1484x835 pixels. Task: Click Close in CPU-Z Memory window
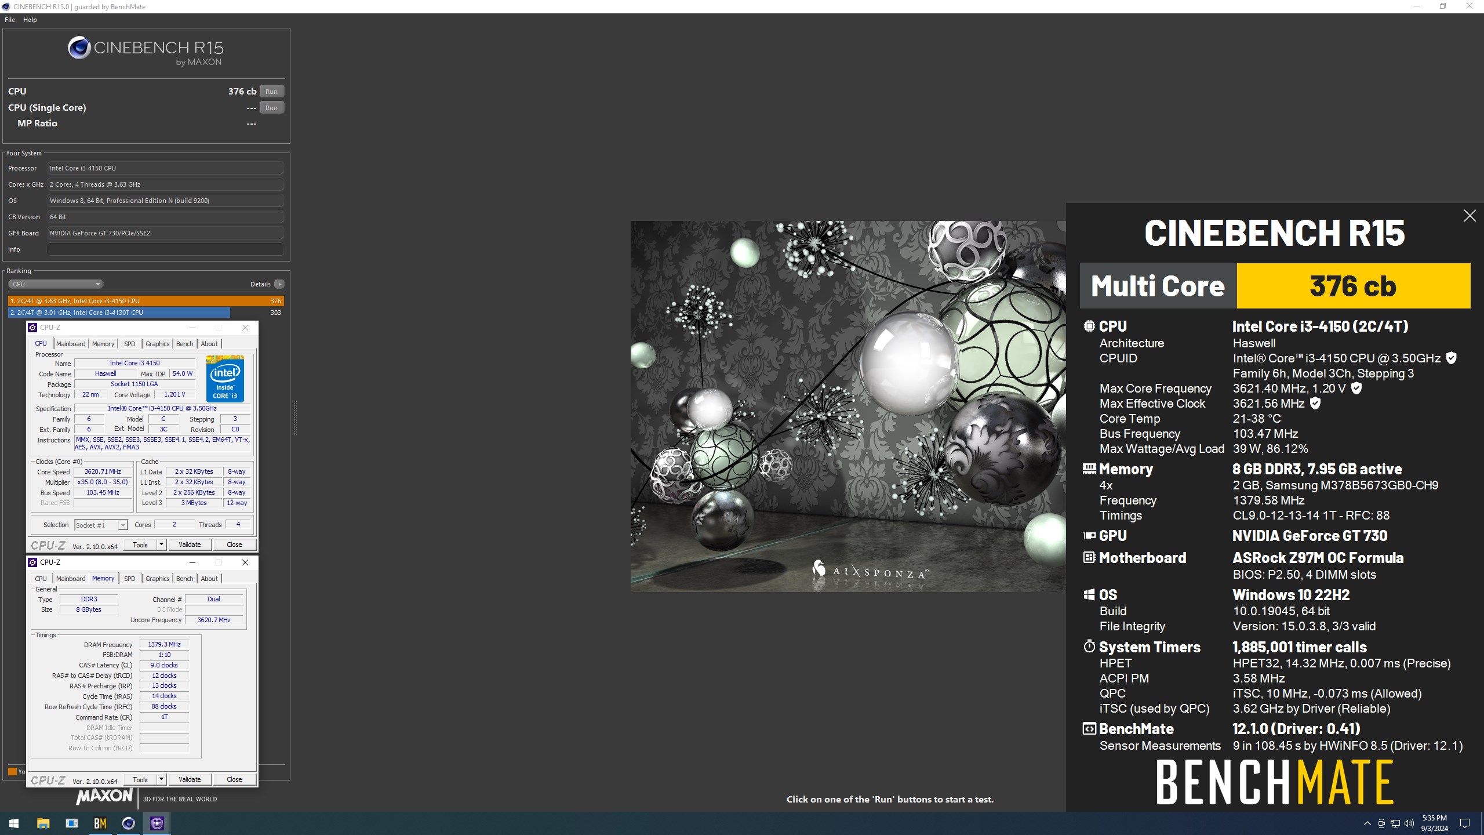coord(234,779)
